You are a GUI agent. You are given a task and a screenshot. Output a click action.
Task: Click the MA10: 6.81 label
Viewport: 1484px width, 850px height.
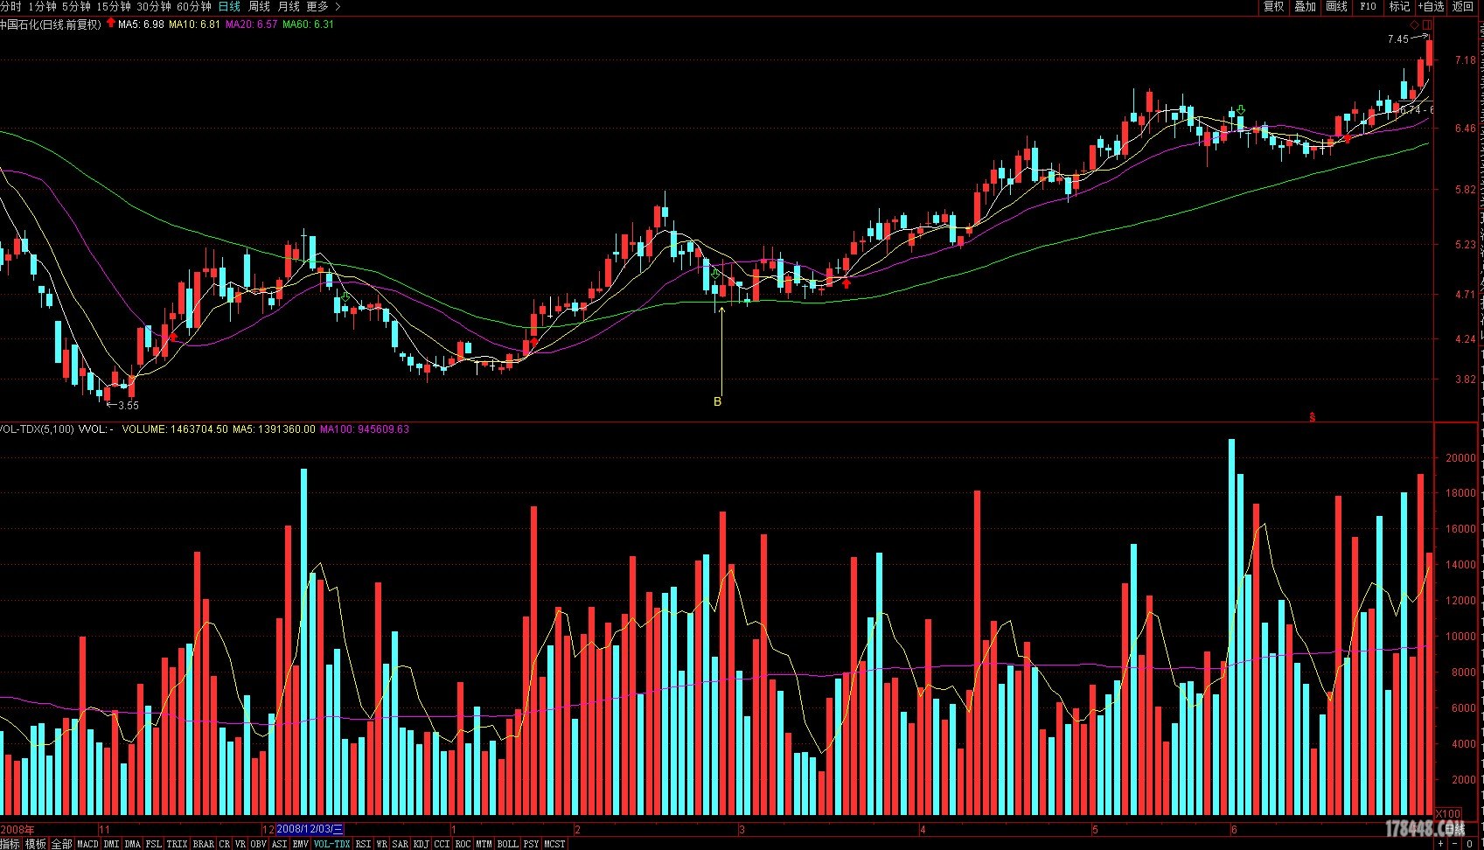(194, 24)
